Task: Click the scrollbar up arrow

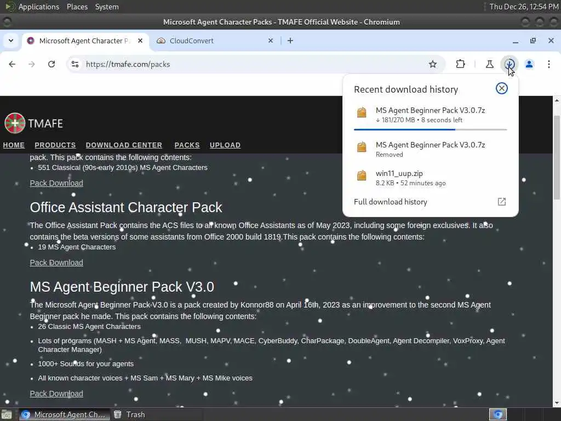Action: [557, 101]
